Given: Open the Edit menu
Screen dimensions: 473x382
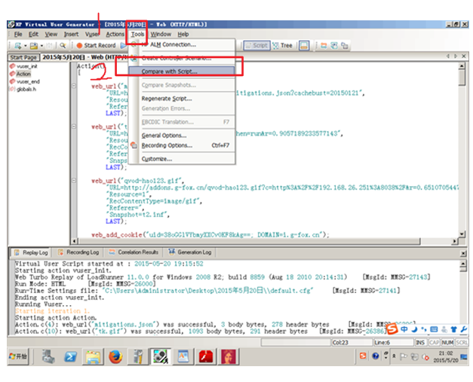Looking at the screenshot, I should coord(33,35).
